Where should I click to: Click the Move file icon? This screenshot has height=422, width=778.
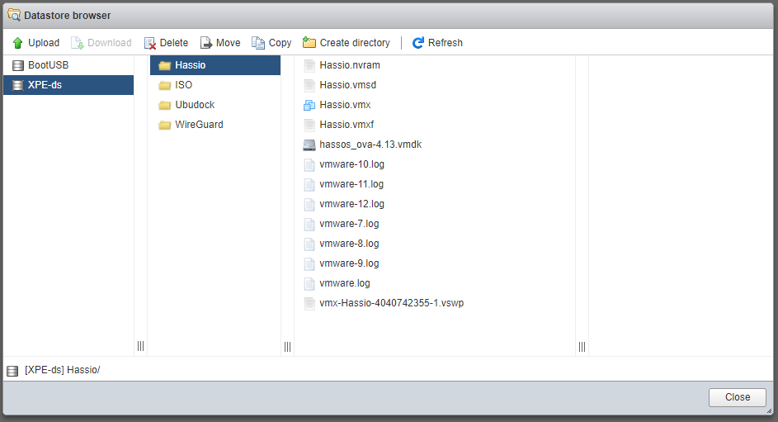click(206, 43)
